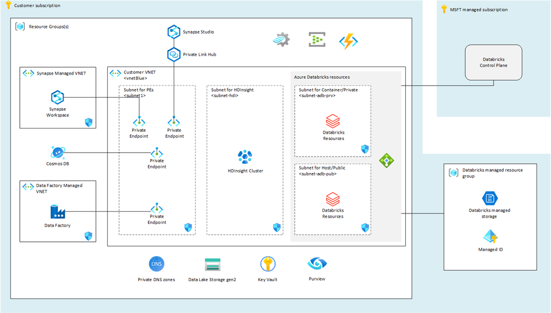Select Private Endpoint icon connected to Data Factory

pos(157,209)
